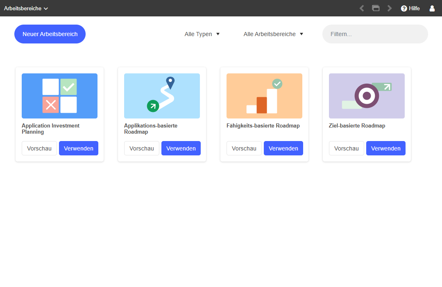Image resolution: width=442 pixels, height=287 pixels.
Task: Expand the Arbeitsbereiche menu
Action: tap(26, 8)
